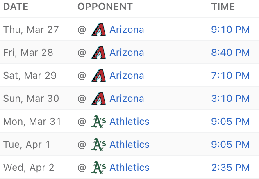Screen dimensions: 259x179
Task: Open Athletics team link for Wed, Apr 2
Action: tap(129, 168)
